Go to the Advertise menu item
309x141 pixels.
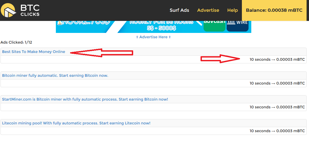pos(208,10)
